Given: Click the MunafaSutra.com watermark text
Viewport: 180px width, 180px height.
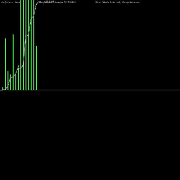Looking at the screenshot, I should tap(131, 2).
